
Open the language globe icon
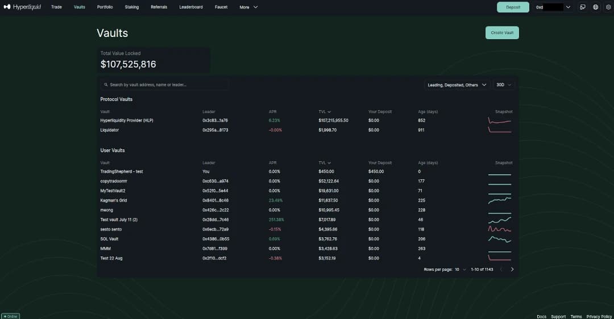click(596, 7)
